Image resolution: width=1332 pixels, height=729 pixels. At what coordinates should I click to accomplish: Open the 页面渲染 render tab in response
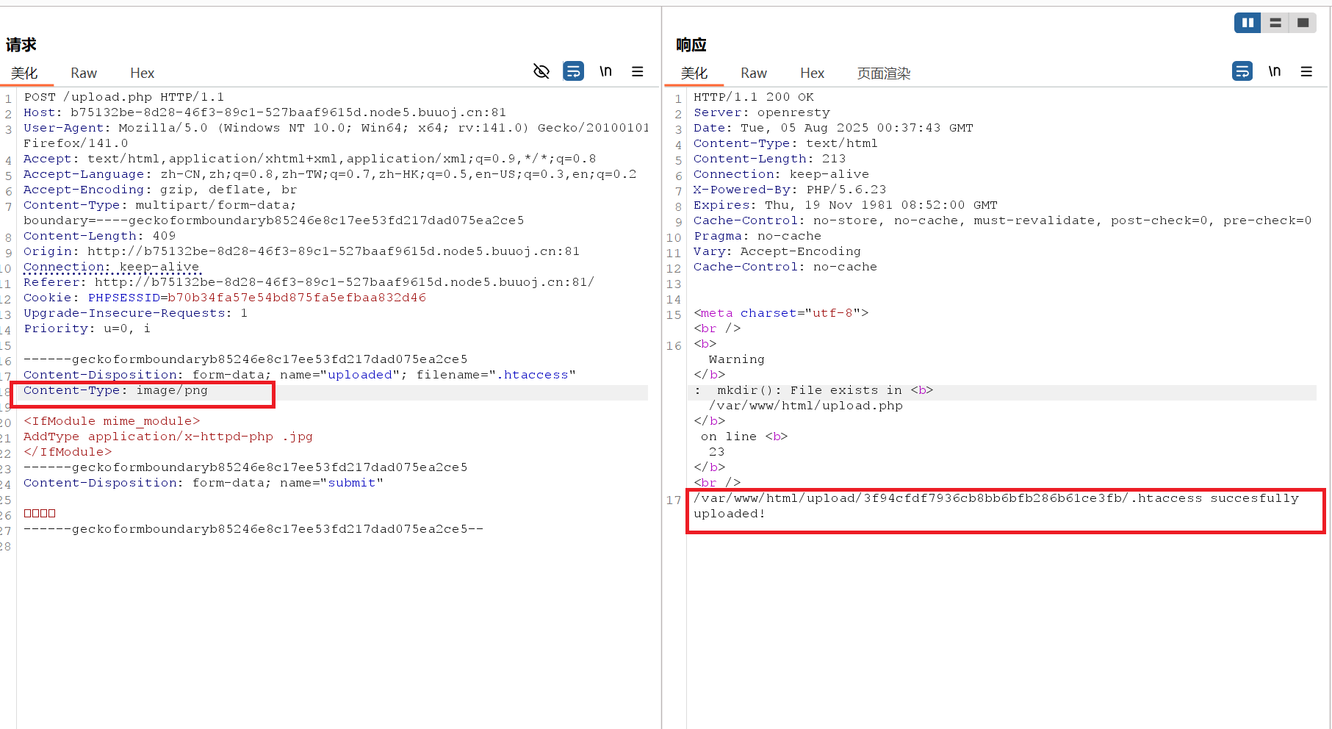884,73
